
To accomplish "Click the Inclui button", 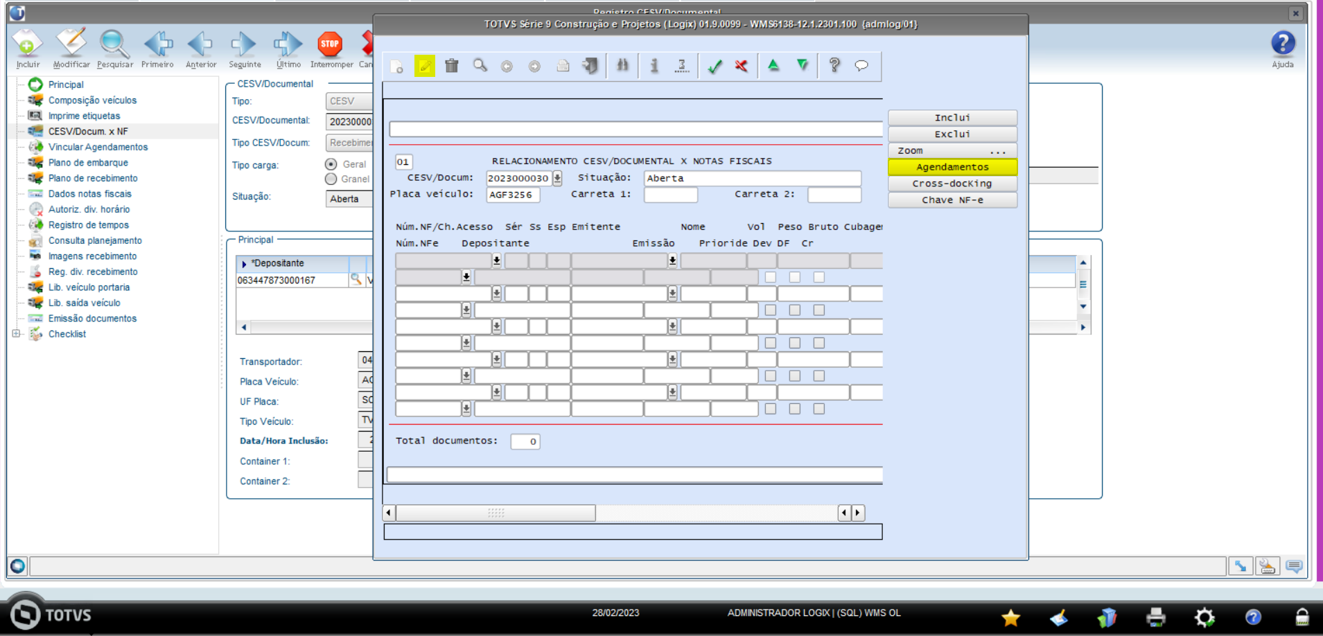I will pyautogui.click(x=952, y=118).
